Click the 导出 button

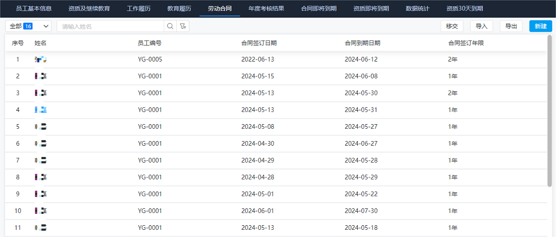tap(511, 26)
